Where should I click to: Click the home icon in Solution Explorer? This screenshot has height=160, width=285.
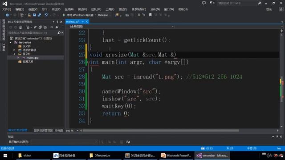coord(20,27)
